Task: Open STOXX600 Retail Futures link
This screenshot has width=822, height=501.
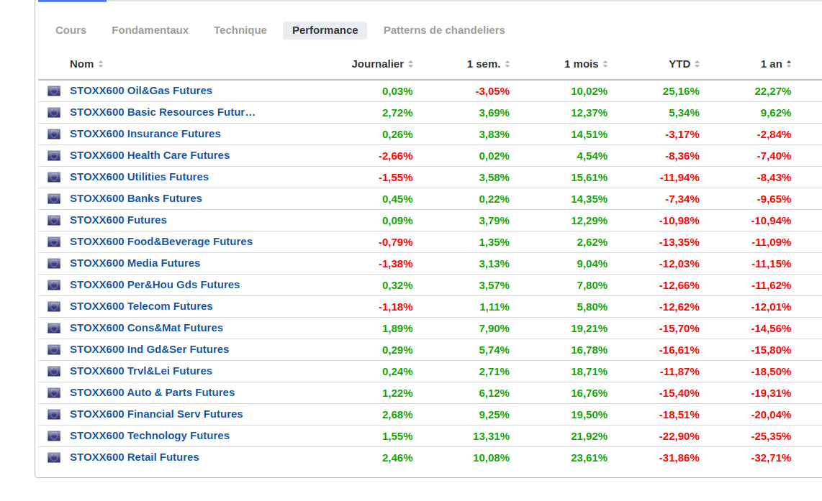Action: 134,457
